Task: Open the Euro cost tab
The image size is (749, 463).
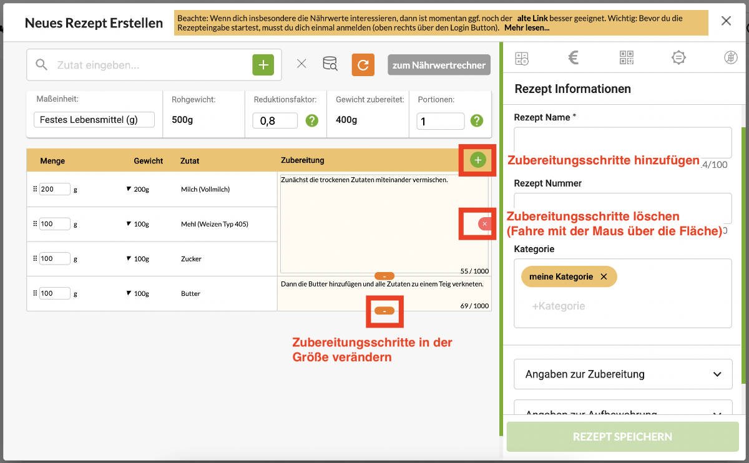Action: (x=574, y=58)
